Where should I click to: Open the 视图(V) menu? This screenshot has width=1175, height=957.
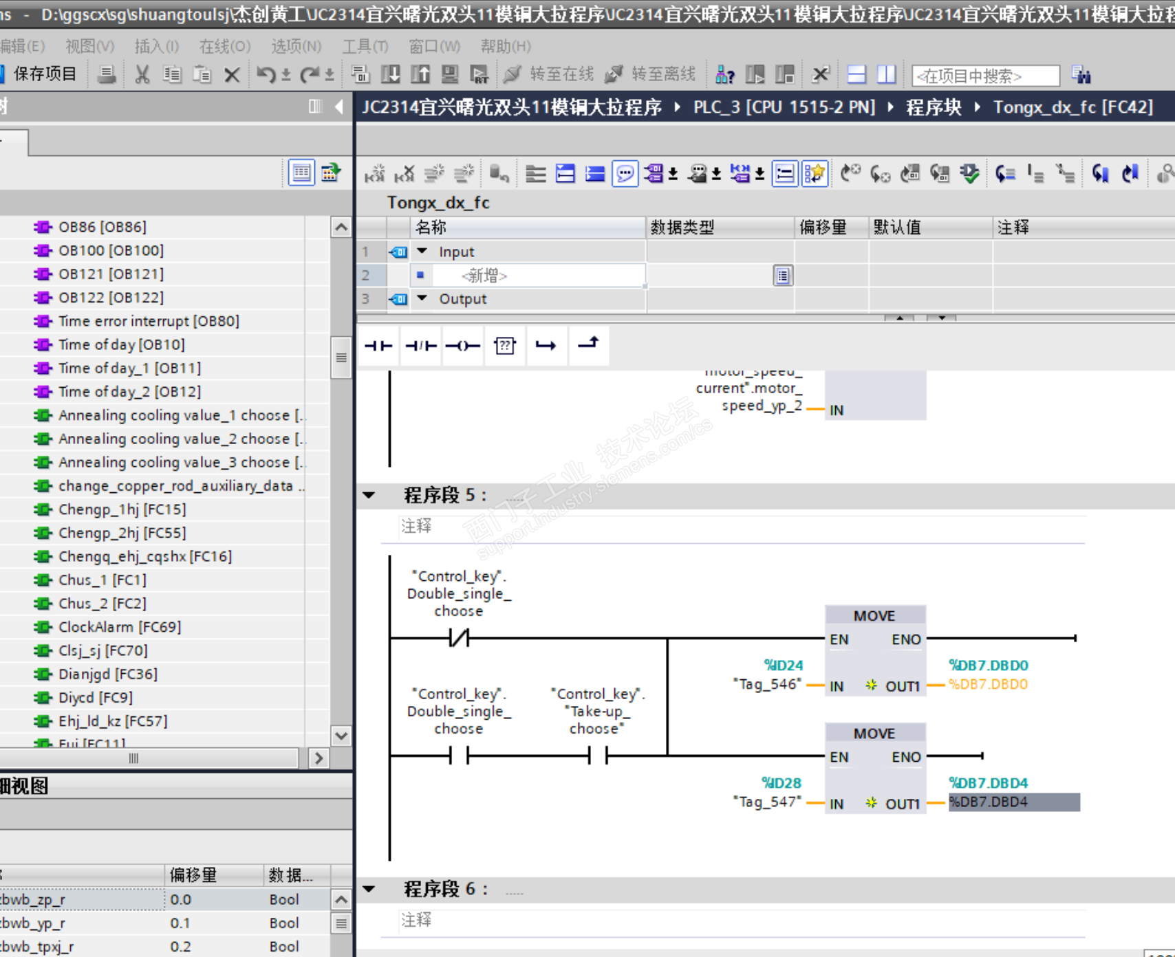(89, 46)
